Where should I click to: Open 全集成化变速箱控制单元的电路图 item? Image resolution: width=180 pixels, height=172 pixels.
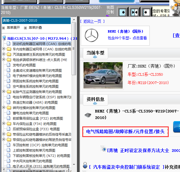click(37, 70)
